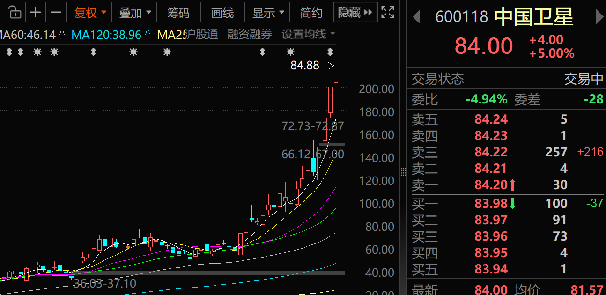Zoom in the K-line chart with plus
Viewport: 606px width, 295px height.
coord(35,12)
